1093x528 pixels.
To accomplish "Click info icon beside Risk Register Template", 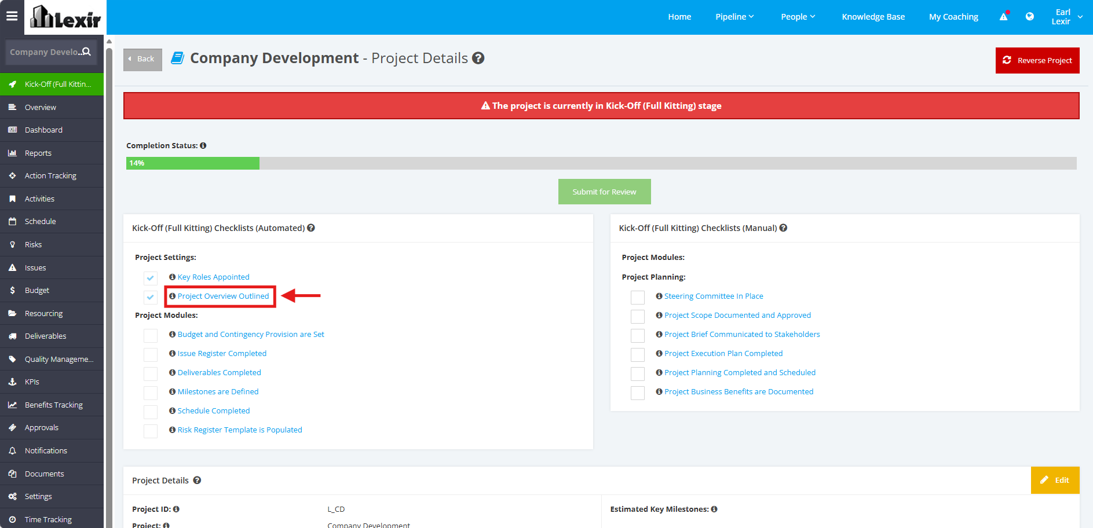I will 172,430.
